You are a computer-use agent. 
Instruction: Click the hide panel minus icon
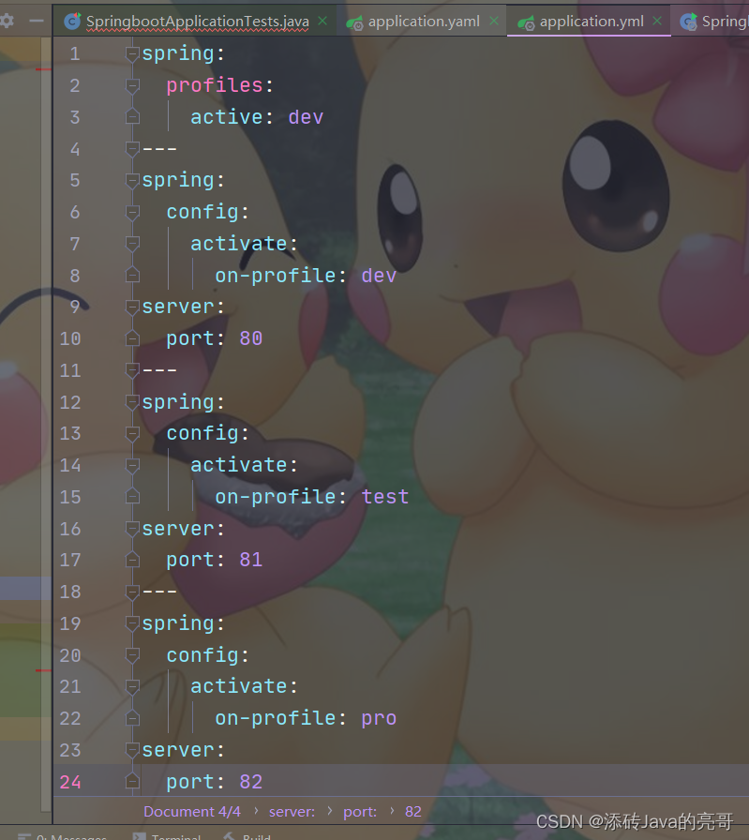pyautogui.click(x=37, y=21)
